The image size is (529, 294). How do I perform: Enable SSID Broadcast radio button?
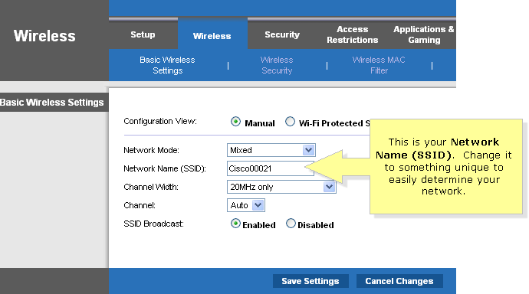[235, 224]
